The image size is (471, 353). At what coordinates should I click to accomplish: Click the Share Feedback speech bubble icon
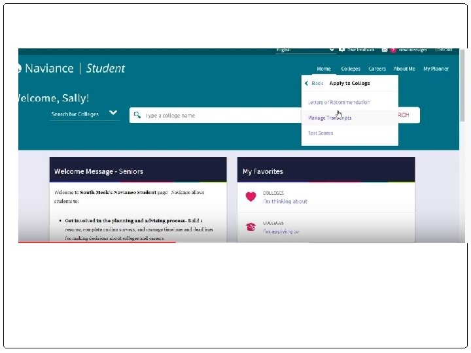341,50
